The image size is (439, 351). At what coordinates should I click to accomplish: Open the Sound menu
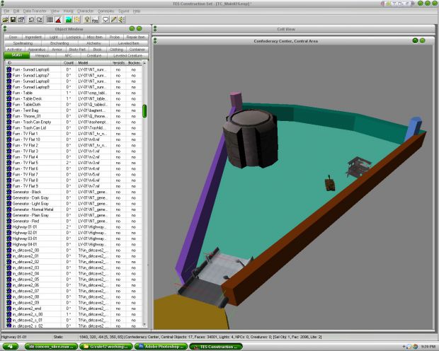(124, 11)
